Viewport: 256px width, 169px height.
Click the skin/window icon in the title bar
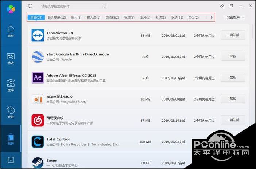[x=231, y=6]
